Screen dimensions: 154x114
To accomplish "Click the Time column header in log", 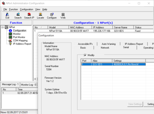I will click(27, 89).
